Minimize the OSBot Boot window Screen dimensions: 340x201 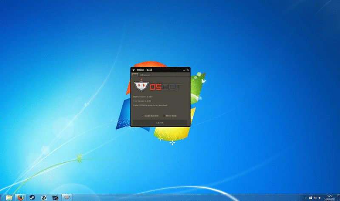pos(184,70)
